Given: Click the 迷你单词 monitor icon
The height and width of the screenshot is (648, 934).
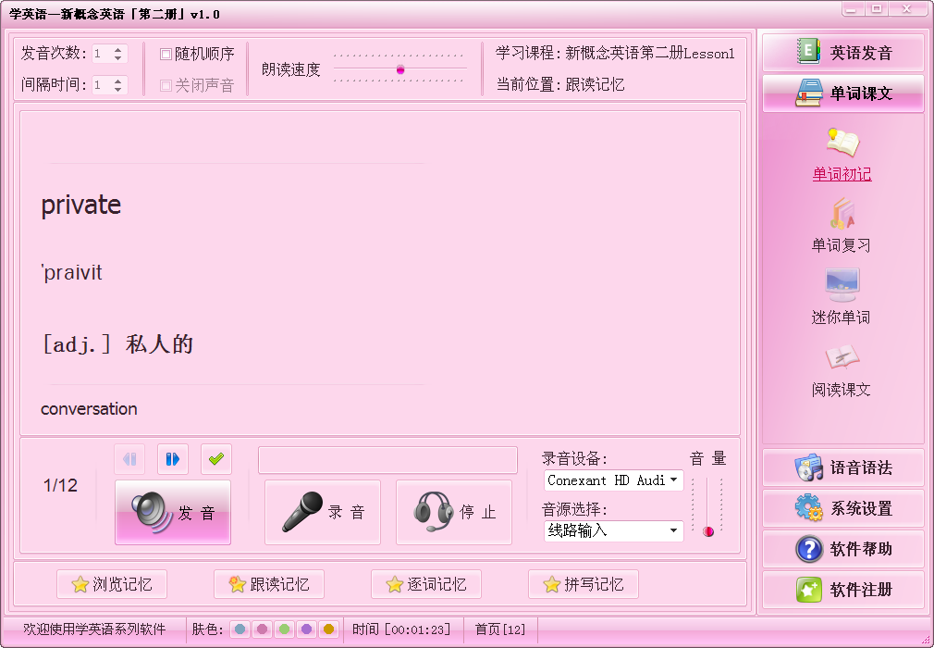Looking at the screenshot, I should pyautogui.click(x=842, y=285).
